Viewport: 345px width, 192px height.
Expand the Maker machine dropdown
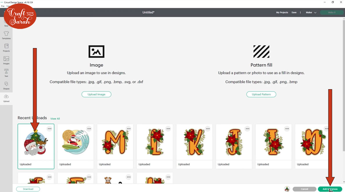(311, 12)
